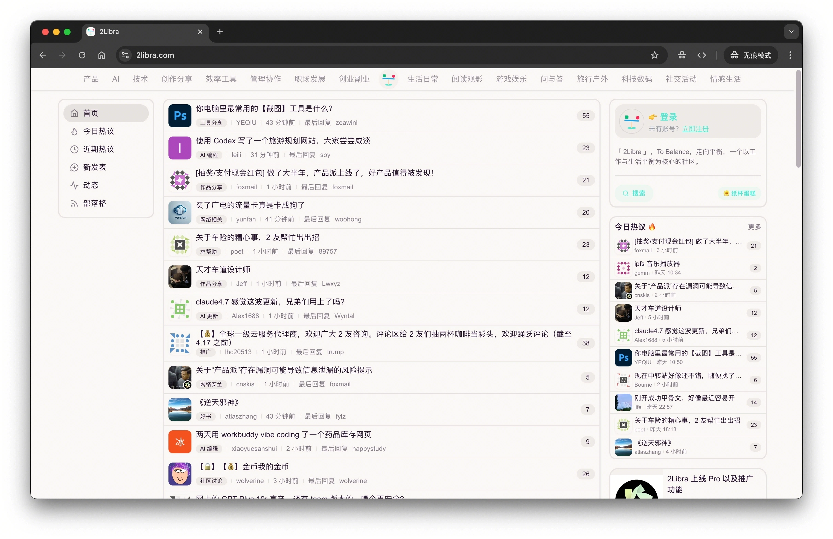Image resolution: width=833 pixels, height=539 pixels.
Task: Click the page vertical scrollbar thumb
Action: 798,119
